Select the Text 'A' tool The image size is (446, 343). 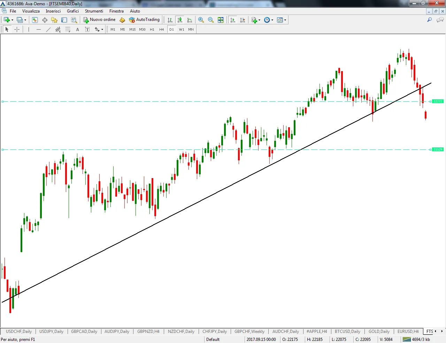[x=78, y=29]
